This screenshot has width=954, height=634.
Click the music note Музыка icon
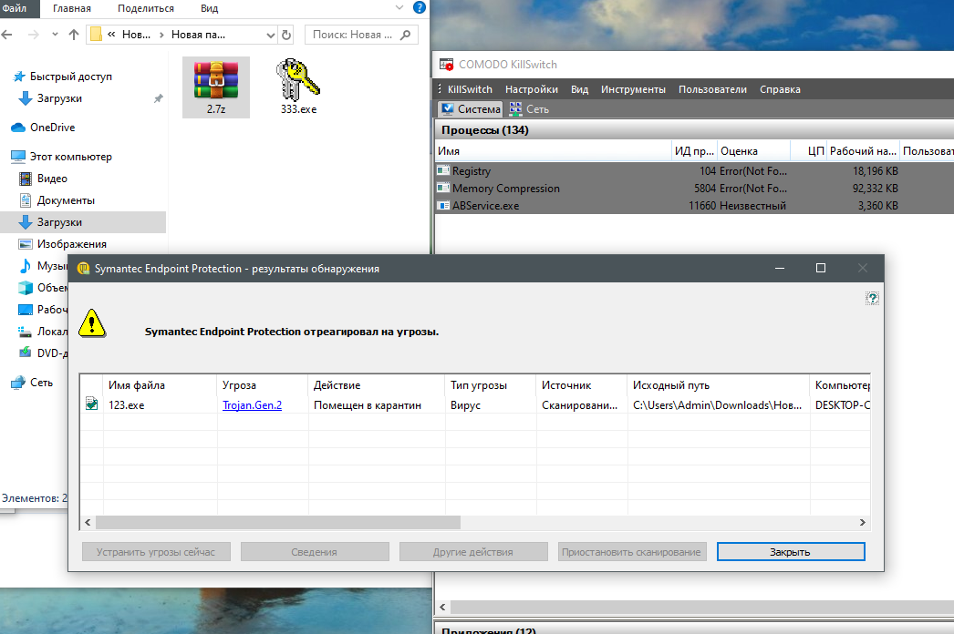click(x=25, y=266)
